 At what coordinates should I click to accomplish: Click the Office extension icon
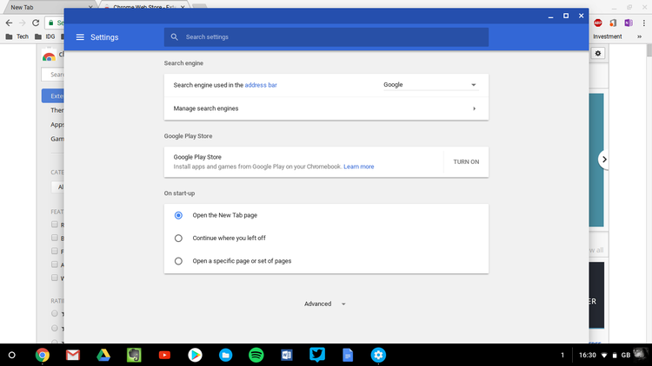[x=614, y=23]
